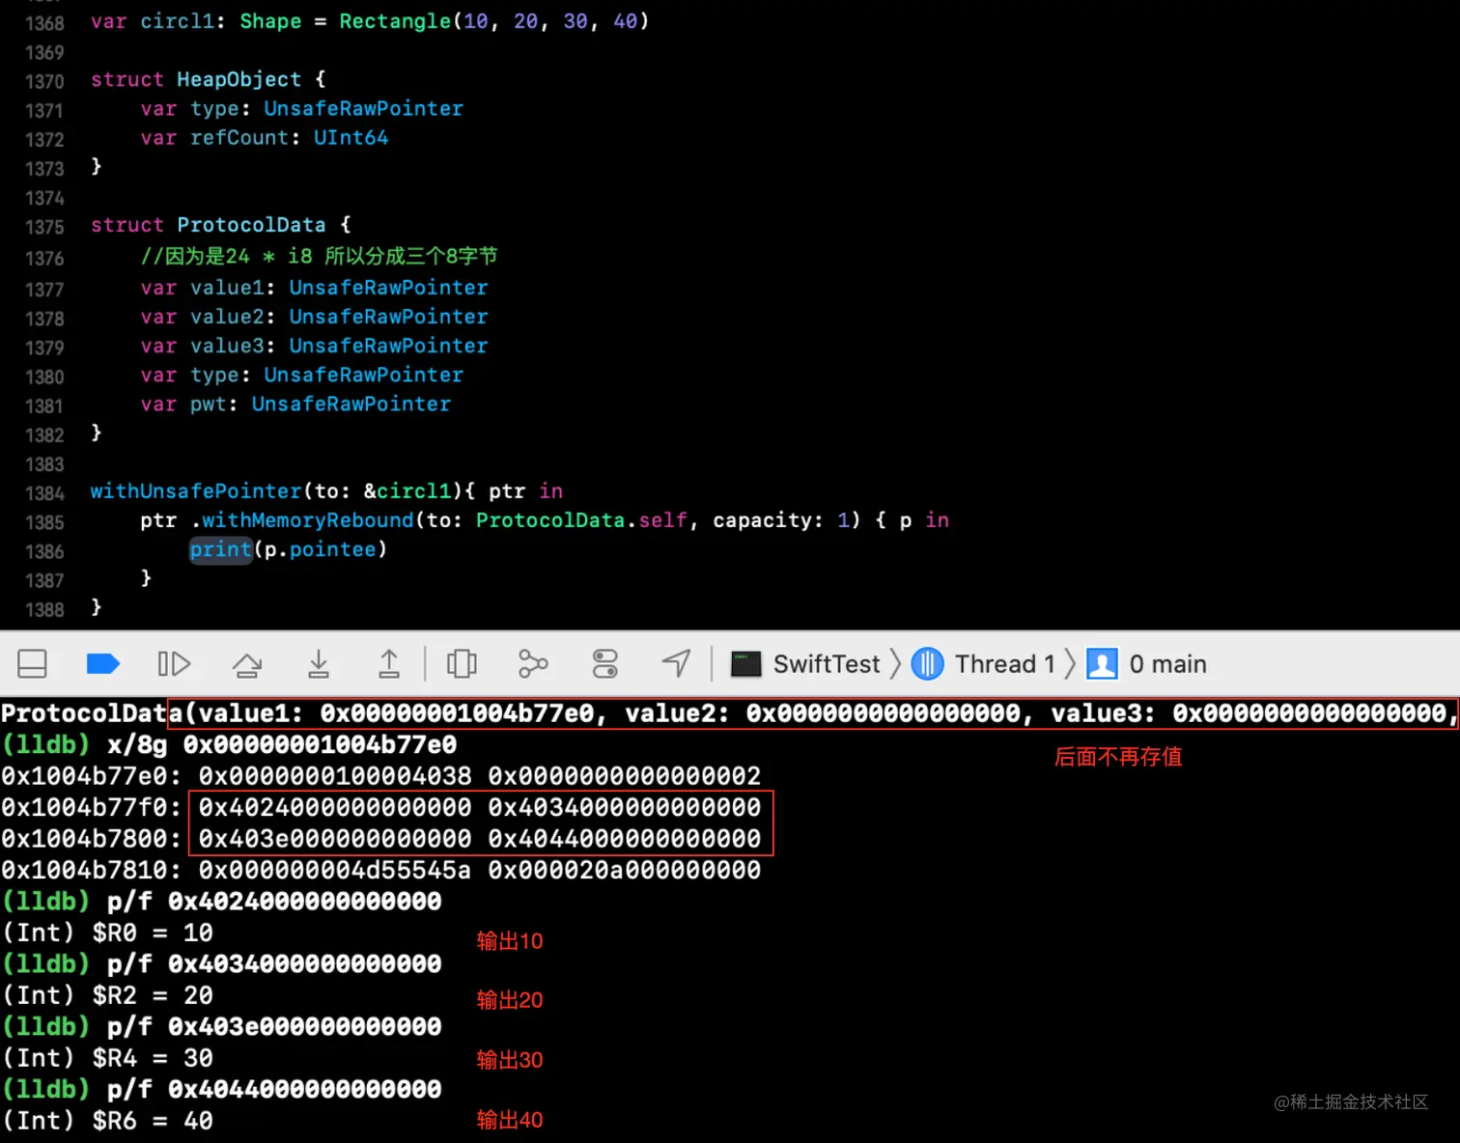This screenshot has height=1143, width=1460.
Task: Open Debug Memory Graph
Action: coord(533,664)
